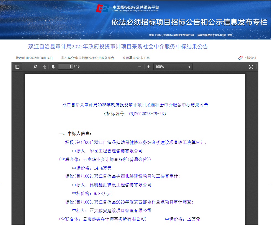Toggle the PDF sidebar panel
The width and height of the screenshot is (273, 227).
(x=17, y=67)
